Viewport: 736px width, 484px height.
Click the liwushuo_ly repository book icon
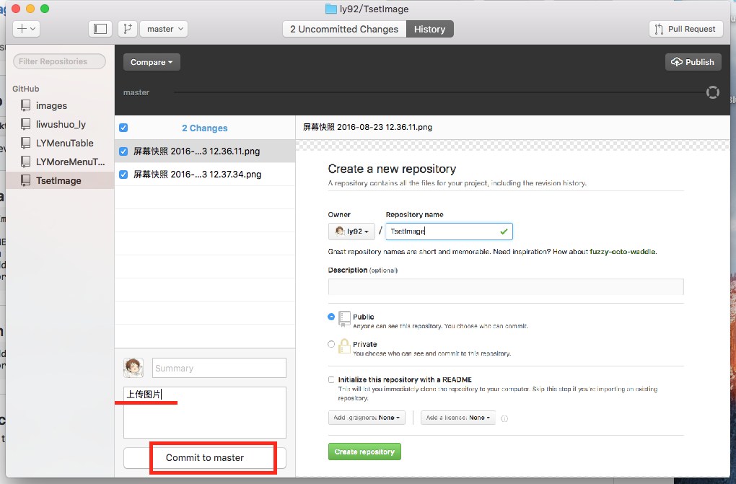tap(26, 124)
